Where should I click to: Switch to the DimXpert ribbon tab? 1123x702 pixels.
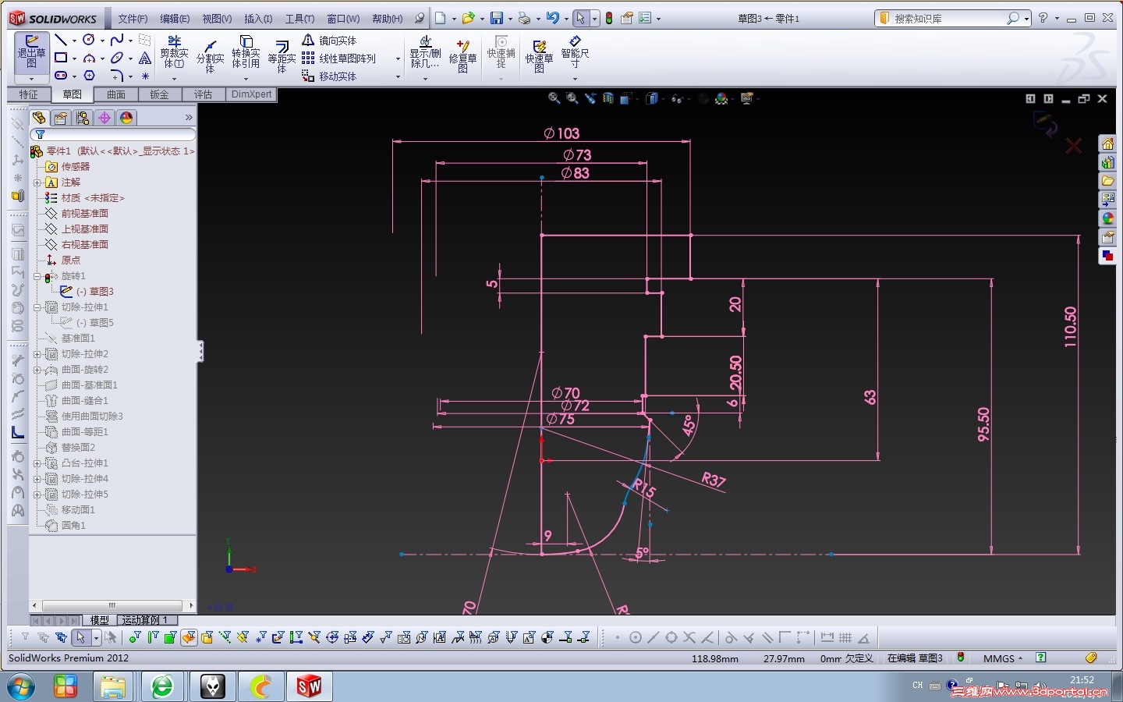pyautogui.click(x=252, y=94)
